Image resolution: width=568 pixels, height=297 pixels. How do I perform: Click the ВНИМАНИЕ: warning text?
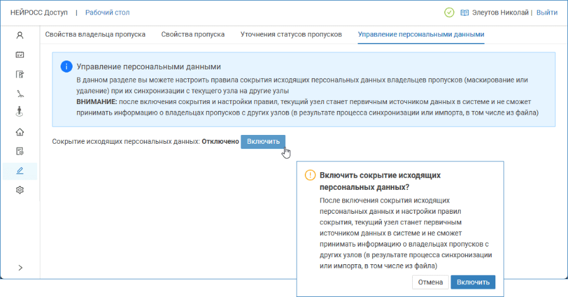(97, 102)
